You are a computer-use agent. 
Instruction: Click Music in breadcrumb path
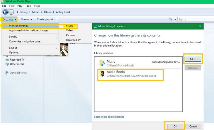[x=36, y=12]
